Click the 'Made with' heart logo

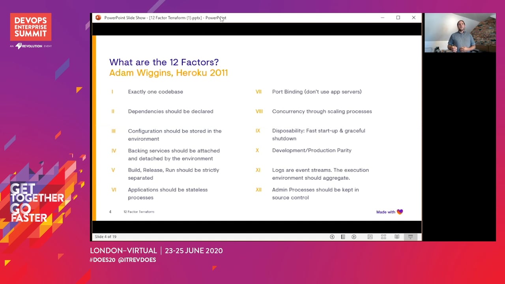click(x=389, y=212)
